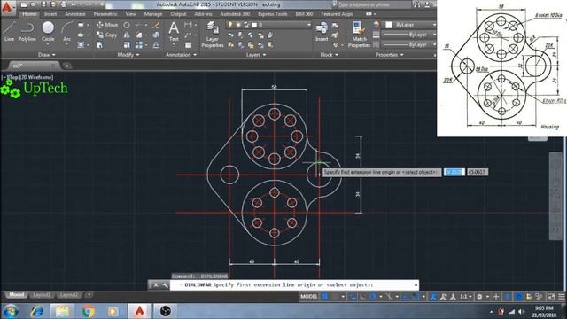The width and height of the screenshot is (567, 319).
Task: Click the Explode icon in Modify panel
Action: [156, 35]
